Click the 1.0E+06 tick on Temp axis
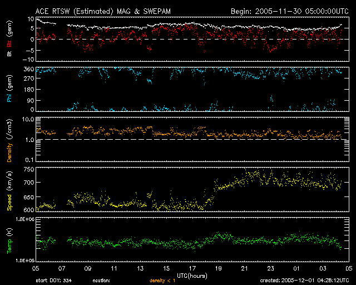Image resolution: width=356 pixels, height=285 pixels. pos(22,220)
